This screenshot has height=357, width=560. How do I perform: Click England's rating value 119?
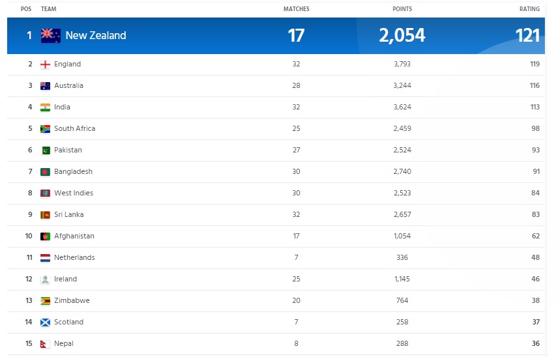point(535,64)
